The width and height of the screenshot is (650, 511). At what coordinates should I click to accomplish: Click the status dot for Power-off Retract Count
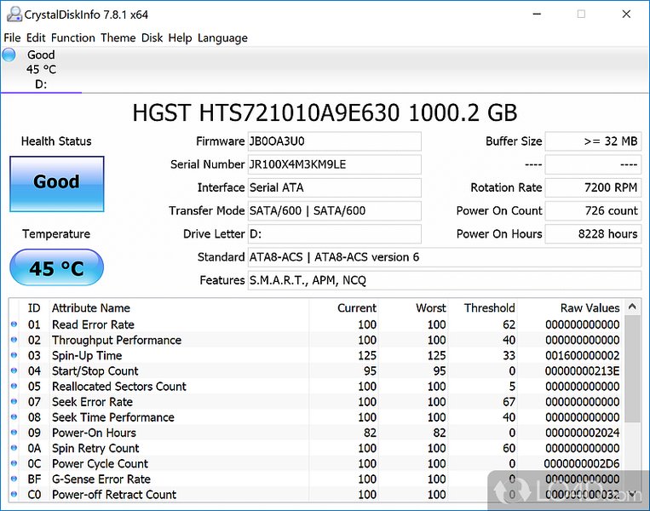pos(14,494)
